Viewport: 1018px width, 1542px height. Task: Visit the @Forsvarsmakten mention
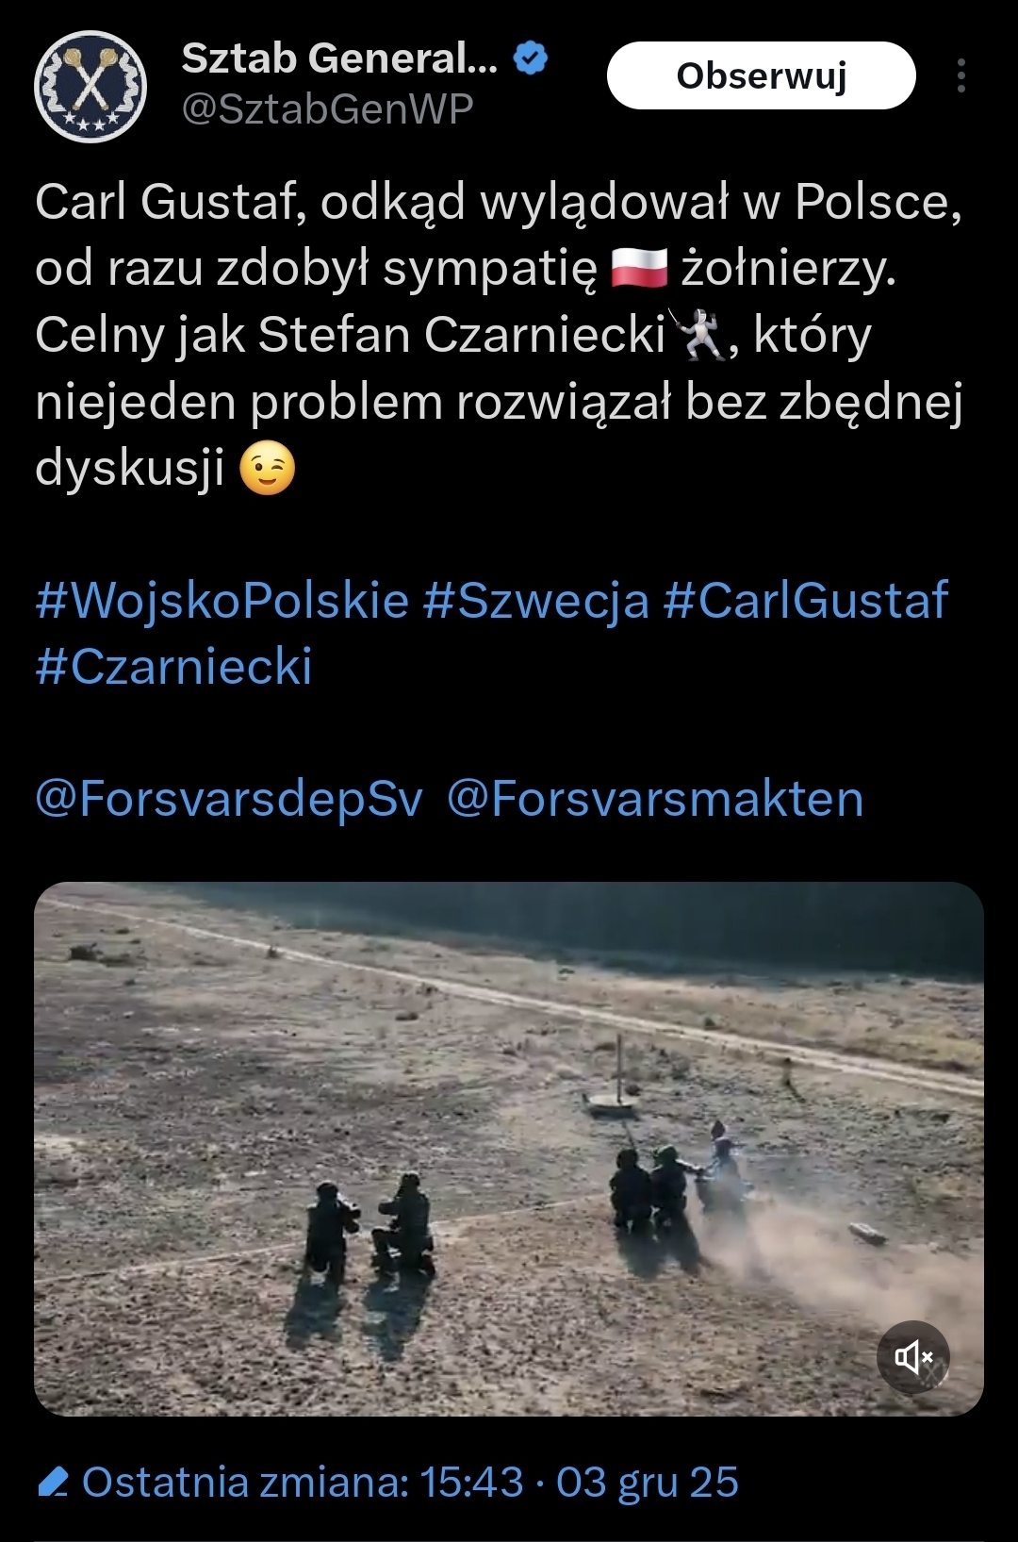pyautogui.click(x=655, y=799)
